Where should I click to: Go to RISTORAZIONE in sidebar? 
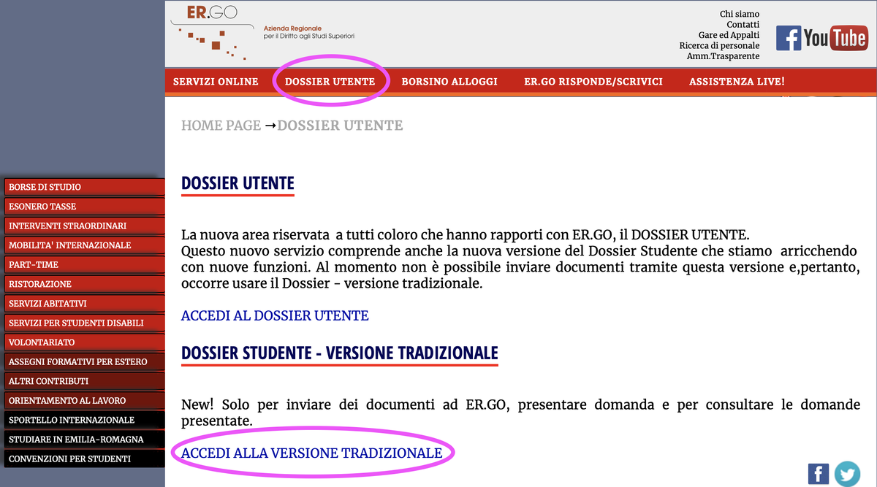point(84,284)
